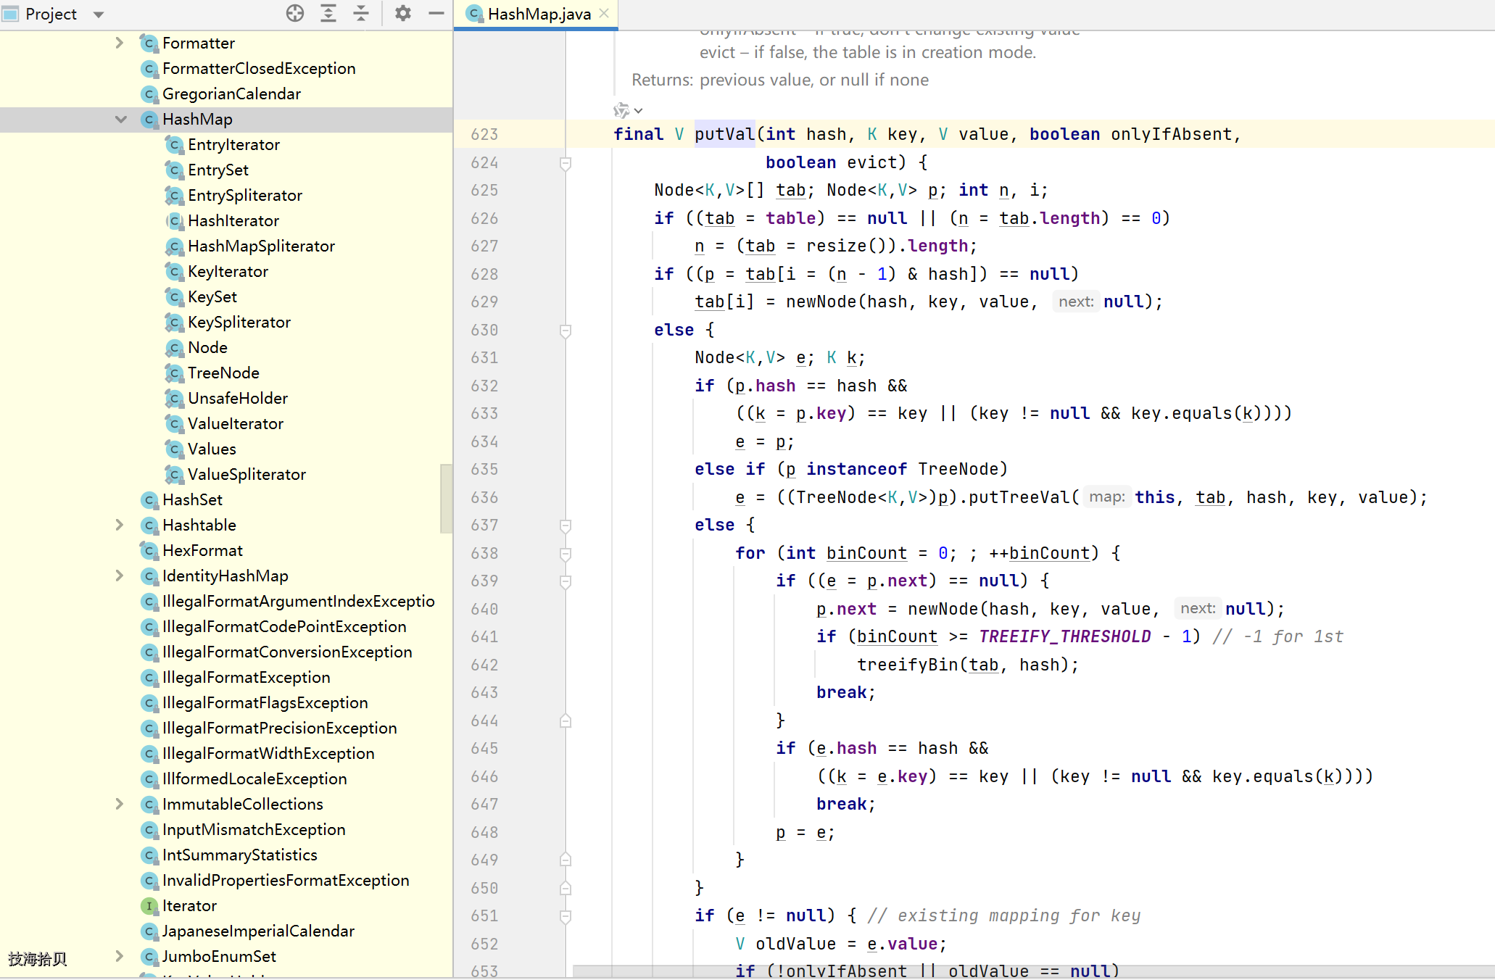Select the Iterator interface icon
This screenshot has width=1495, height=980.
[x=149, y=906]
